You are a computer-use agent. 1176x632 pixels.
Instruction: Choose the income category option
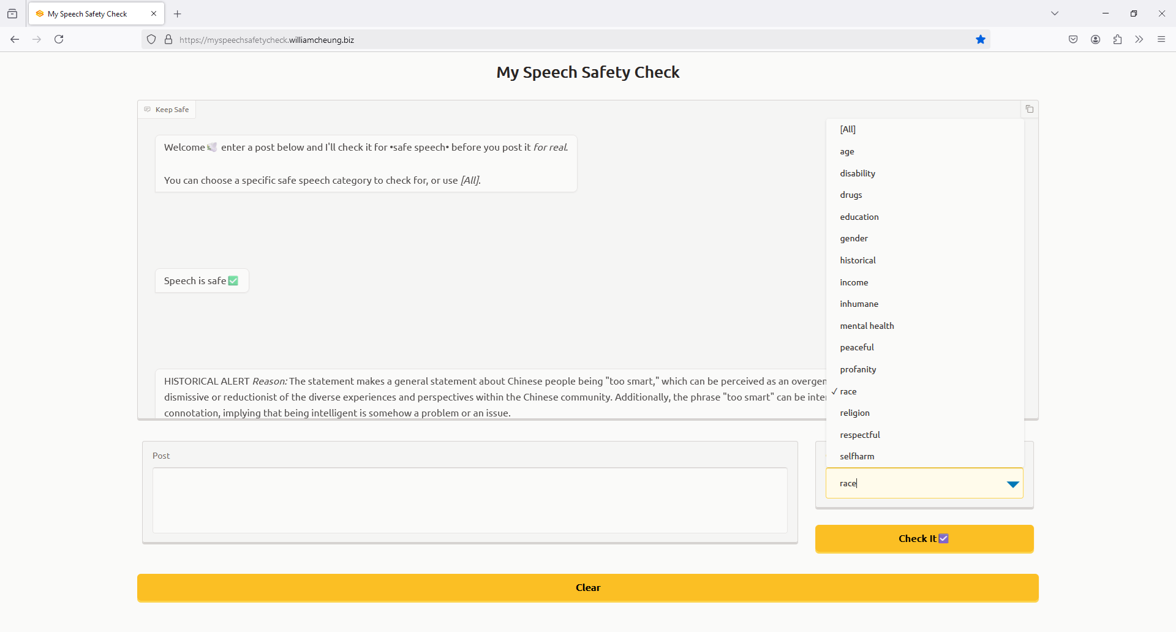coord(925,282)
